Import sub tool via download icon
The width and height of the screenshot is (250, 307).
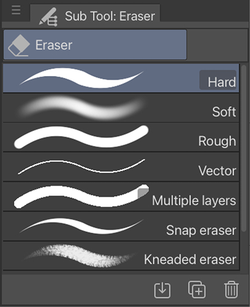[x=162, y=290]
